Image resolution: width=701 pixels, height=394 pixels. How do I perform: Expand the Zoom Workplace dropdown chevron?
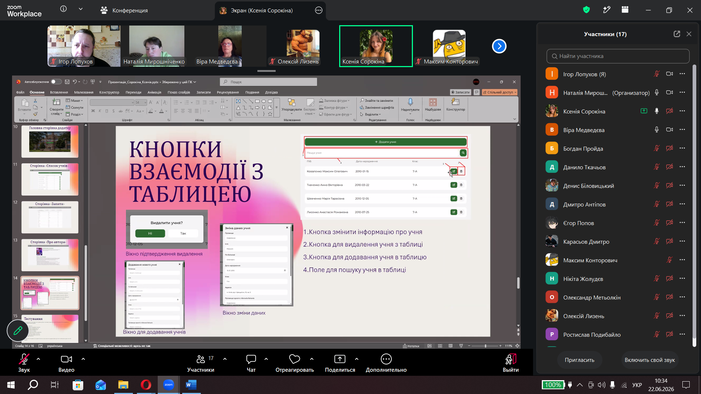click(81, 9)
